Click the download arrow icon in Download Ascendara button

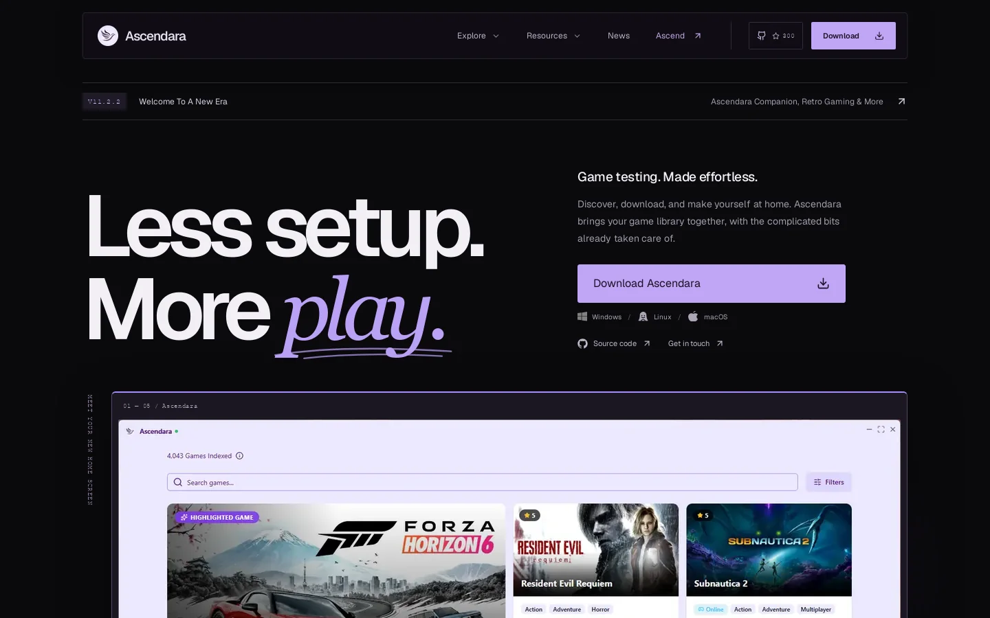(823, 284)
